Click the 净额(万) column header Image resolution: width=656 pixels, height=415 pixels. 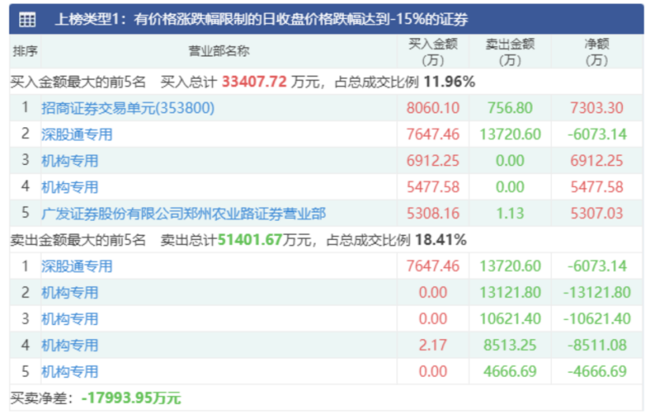pos(597,52)
